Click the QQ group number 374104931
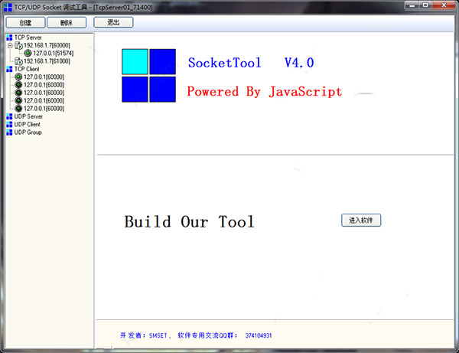Image resolution: width=459 pixels, height=353 pixels. 259,335
